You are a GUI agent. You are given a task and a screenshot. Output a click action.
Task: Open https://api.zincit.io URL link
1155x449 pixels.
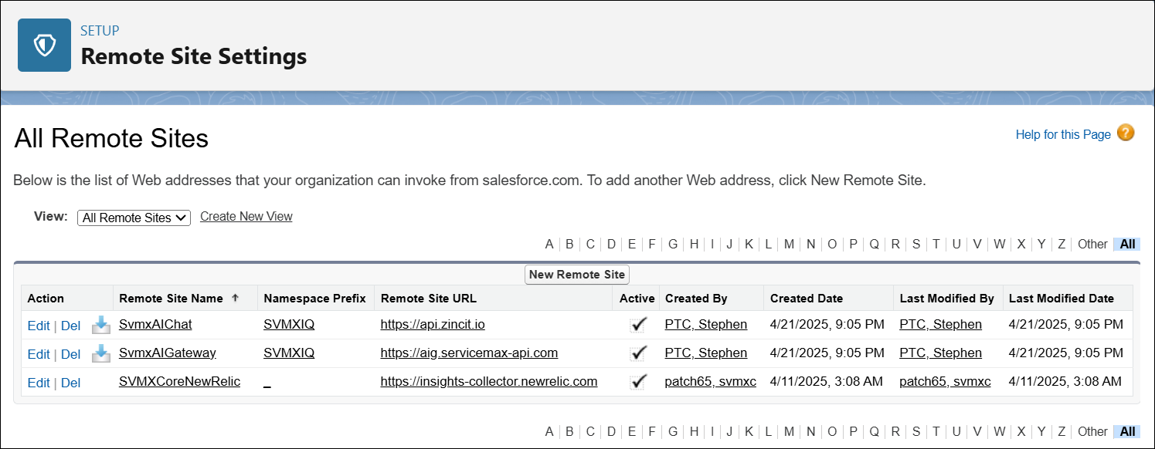pos(433,325)
